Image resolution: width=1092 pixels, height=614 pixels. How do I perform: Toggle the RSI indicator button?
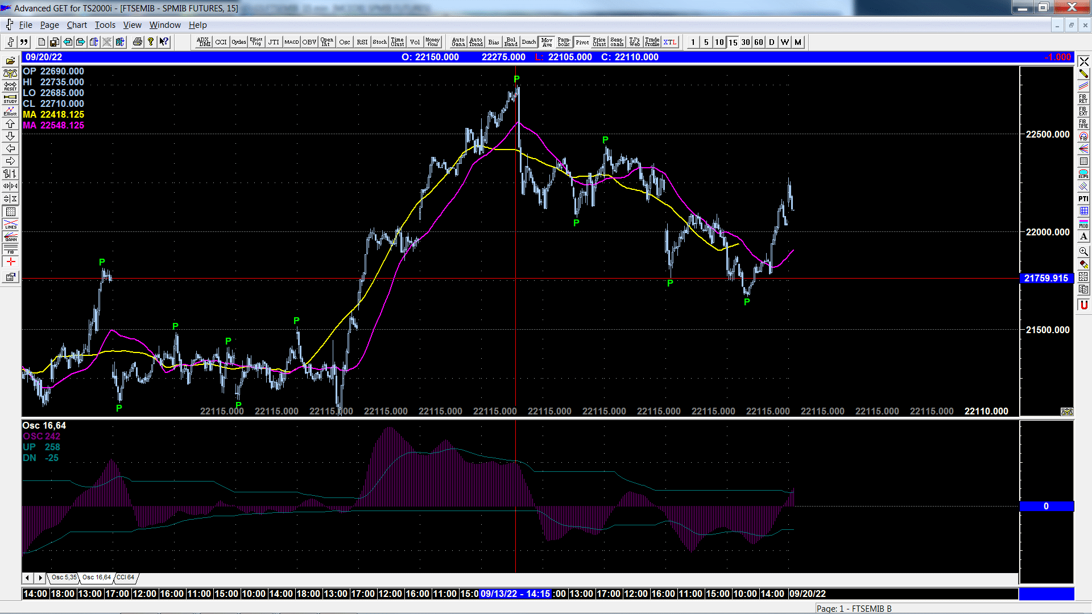(x=362, y=42)
